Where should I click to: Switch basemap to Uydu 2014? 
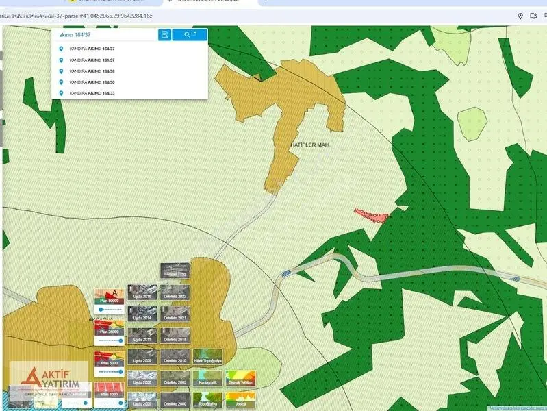[142, 314]
